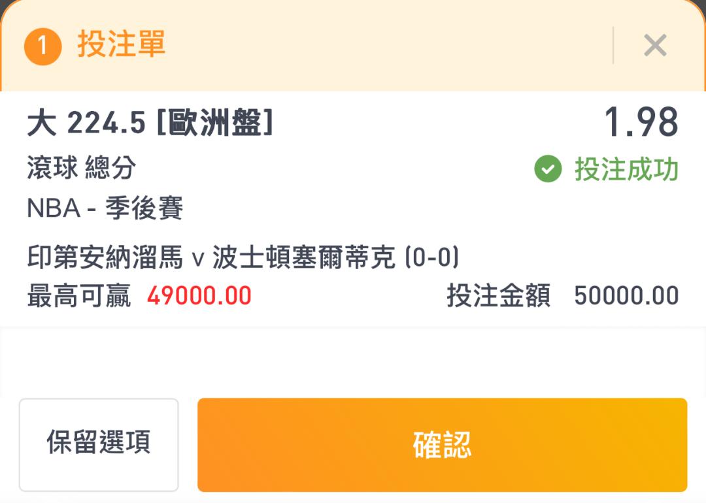
Task: Click the 滾球 總分 market label
Action: pyautogui.click(x=82, y=167)
